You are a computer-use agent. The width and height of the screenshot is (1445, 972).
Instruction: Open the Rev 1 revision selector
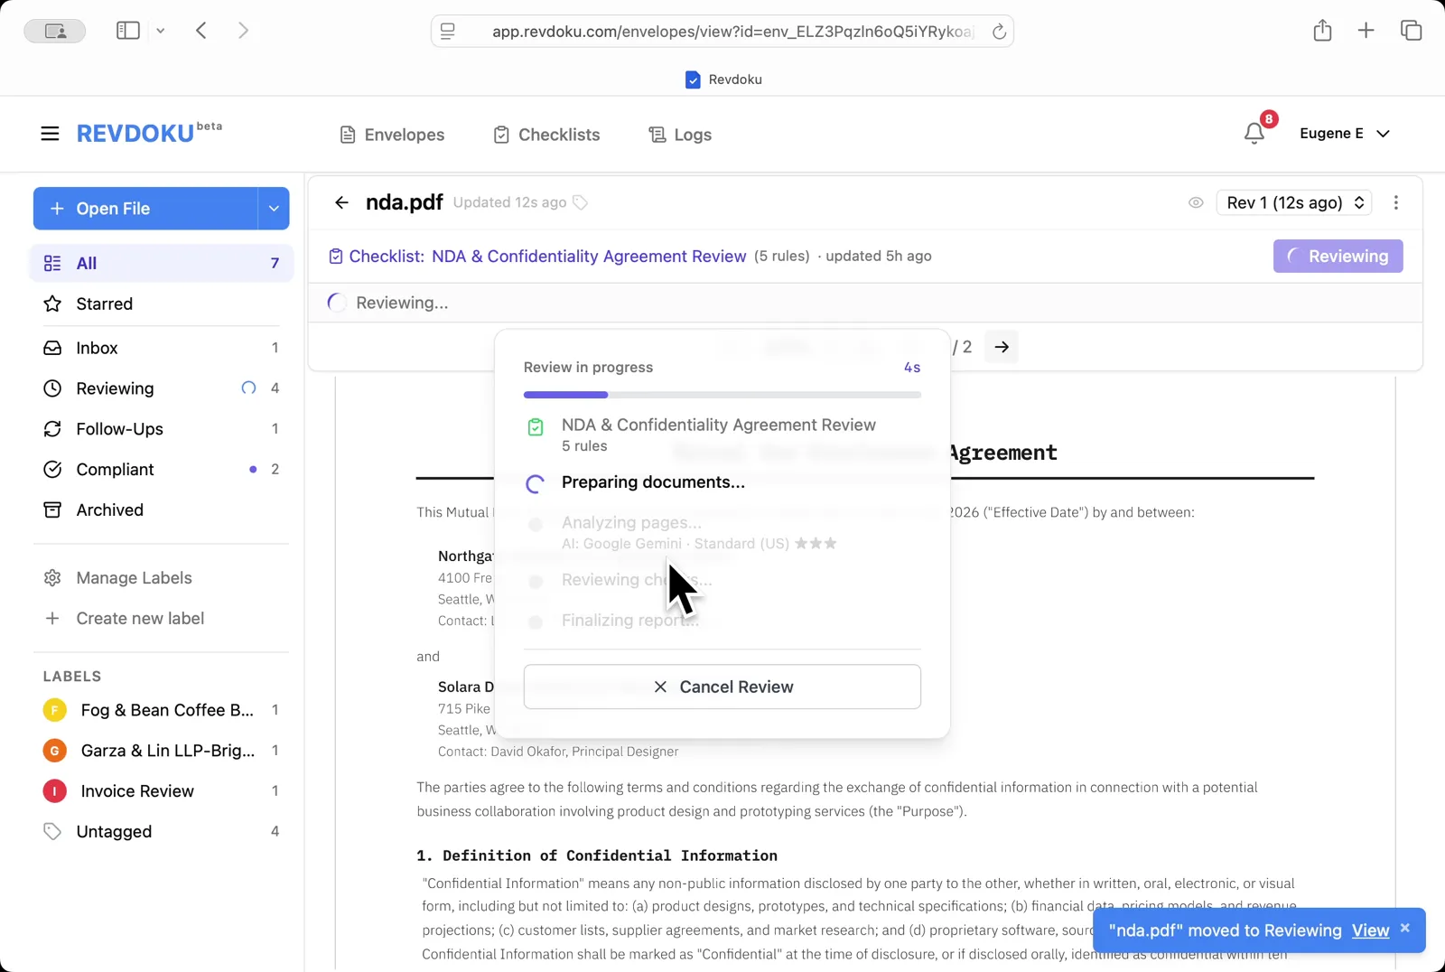(1294, 202)
